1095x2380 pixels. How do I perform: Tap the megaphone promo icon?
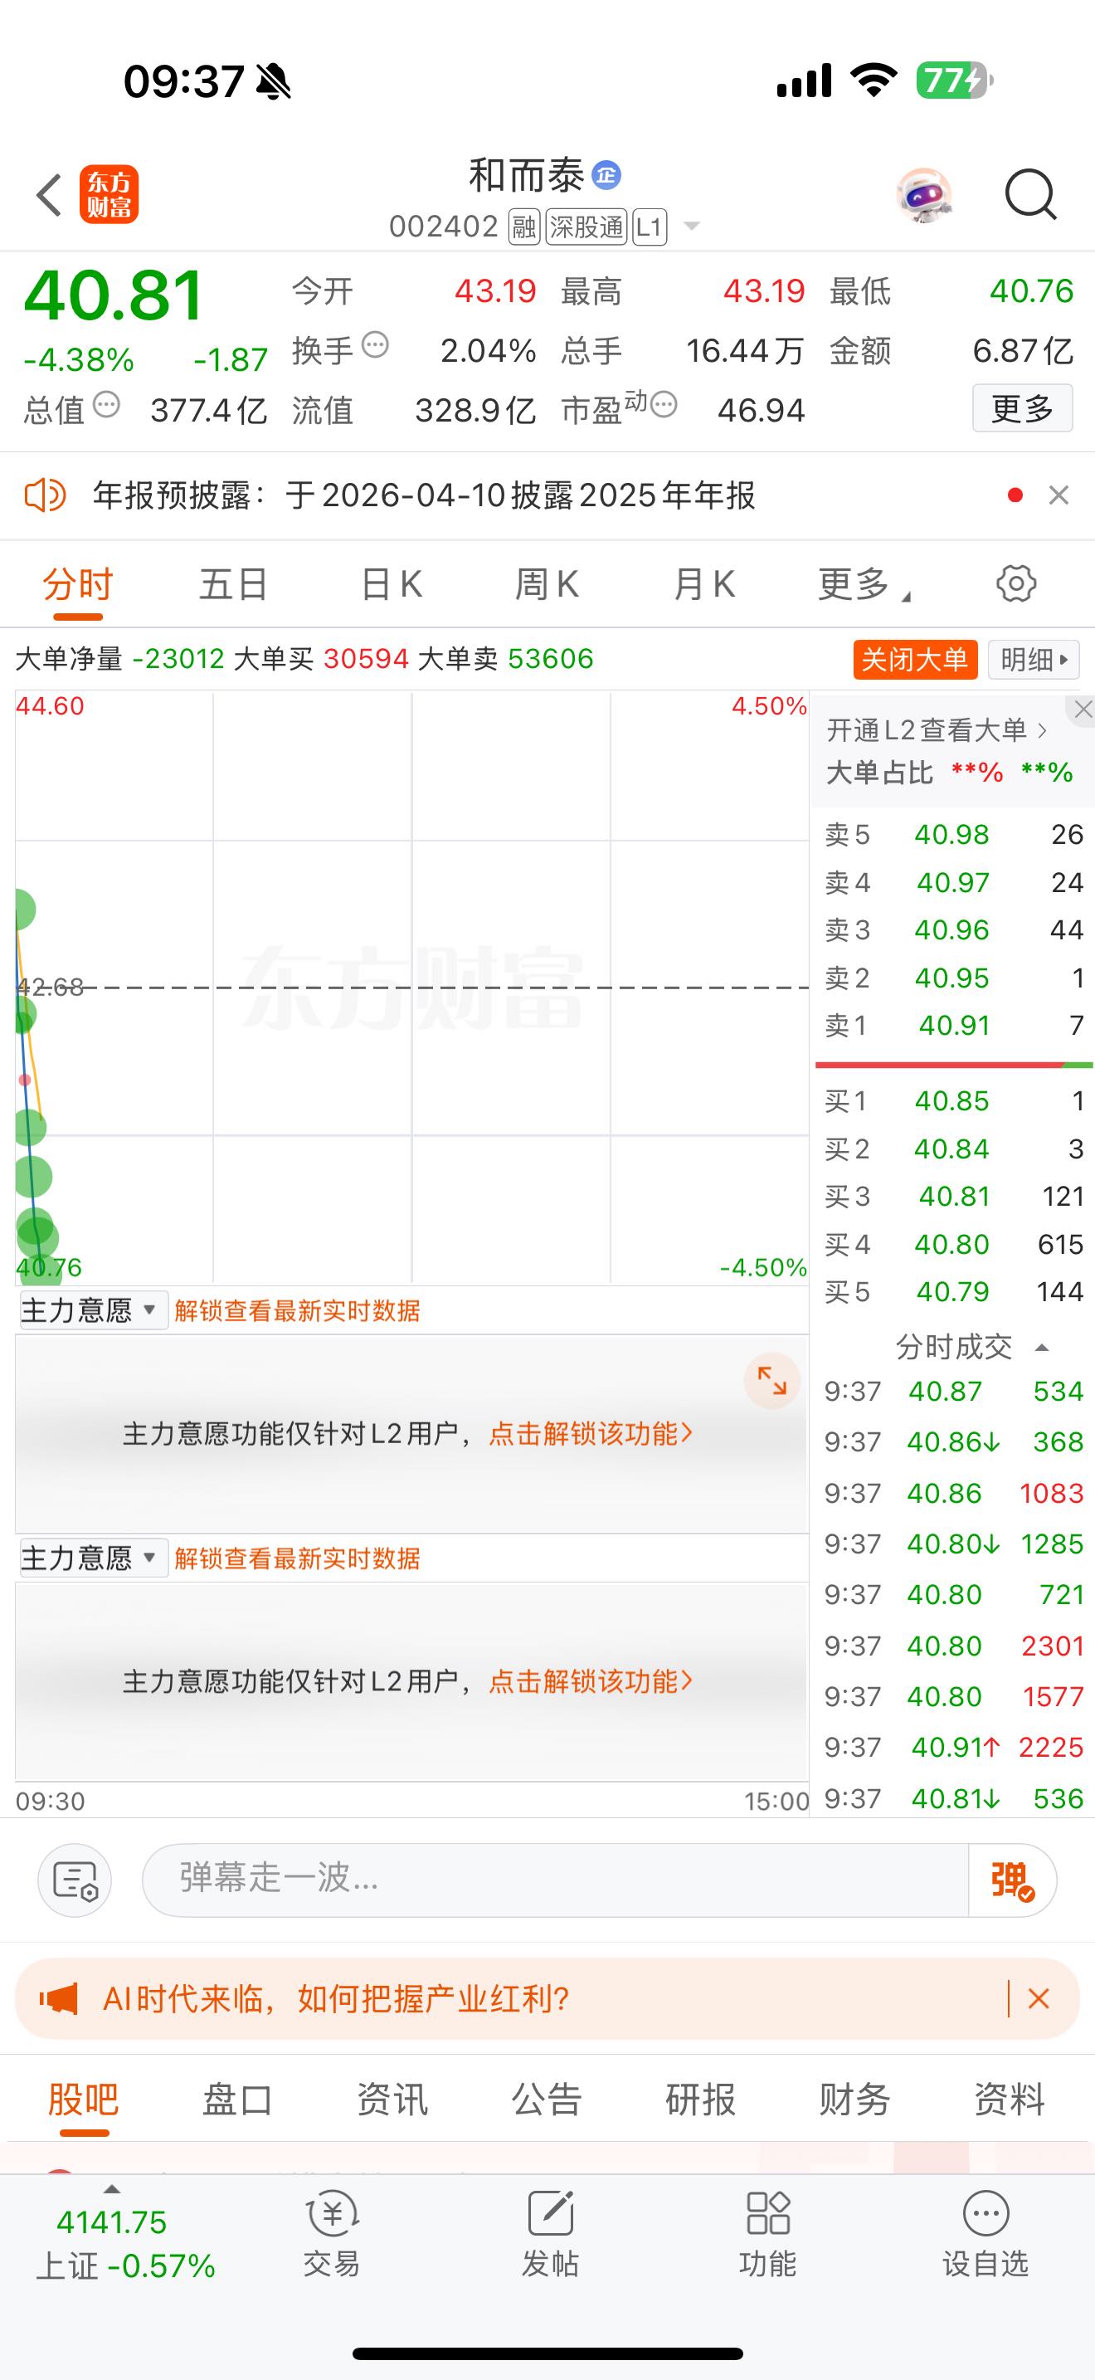58,1999
